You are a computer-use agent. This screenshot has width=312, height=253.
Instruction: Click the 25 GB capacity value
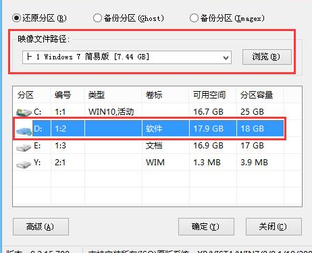[252, 112]
